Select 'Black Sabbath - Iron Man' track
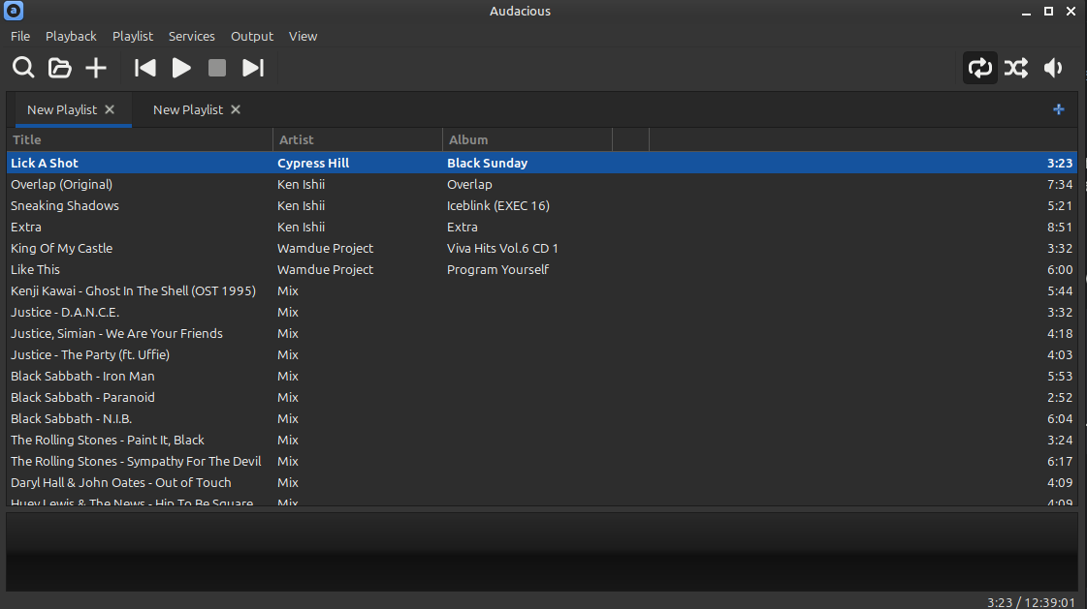1087x609 pixels. click(x=82, y=377)
